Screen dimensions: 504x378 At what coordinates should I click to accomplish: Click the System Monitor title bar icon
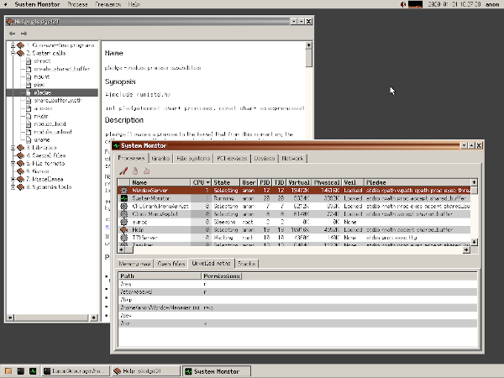click(x=117, y=145)
